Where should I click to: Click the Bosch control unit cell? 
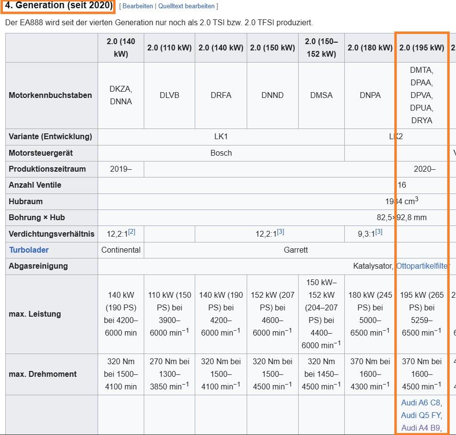point(221,153)
